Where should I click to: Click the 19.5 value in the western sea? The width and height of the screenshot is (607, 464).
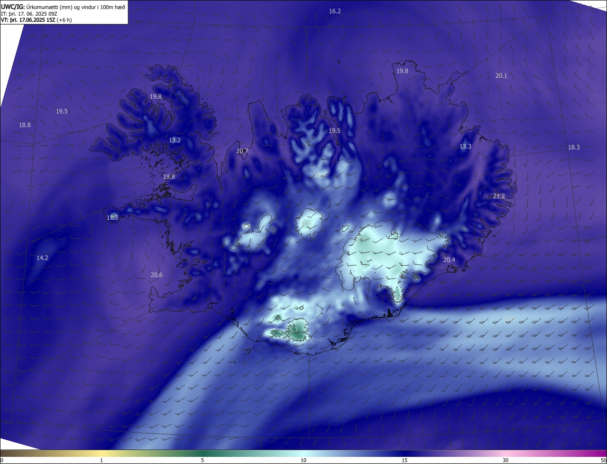tap(62, 111)
